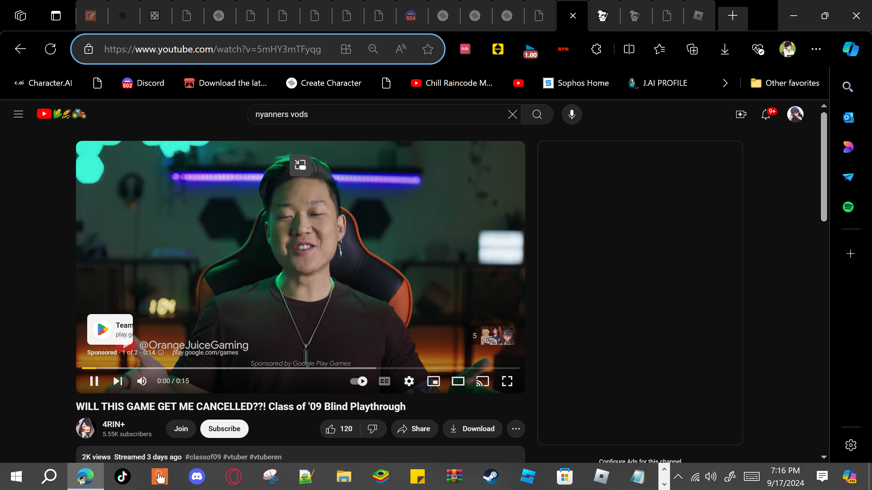Open miniplayer from player controls
872x490 pixels.
click(x=433, y=381)
